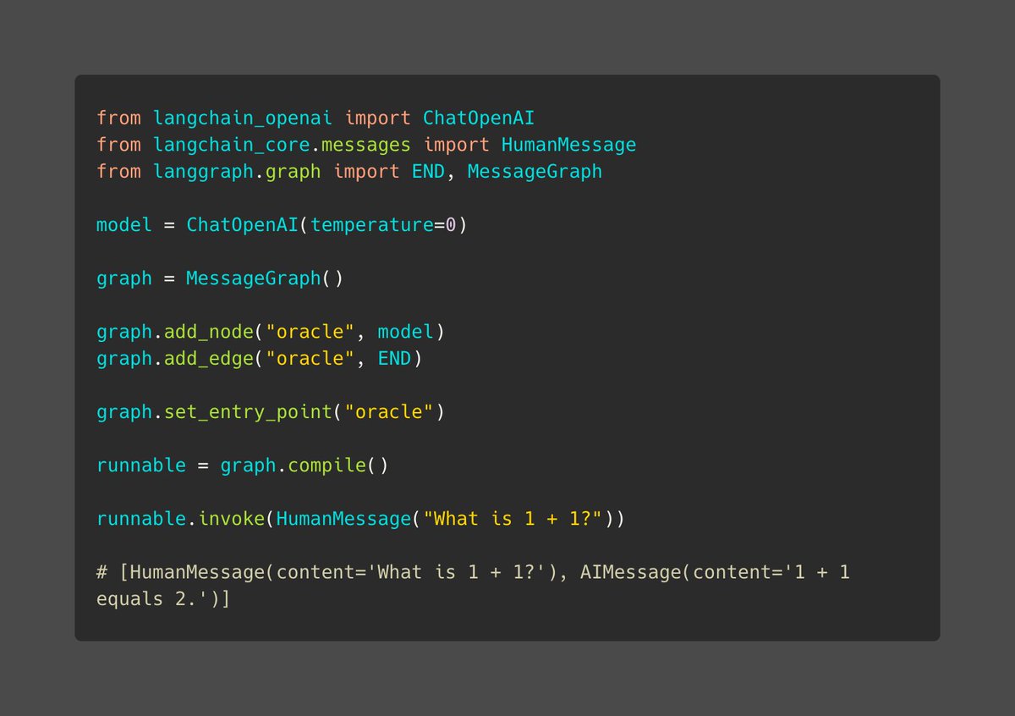Click the temperature parameter in ChatOpenAI call
The width and height of the screenshot is (1015, 716).
click(x=372, y=225)
